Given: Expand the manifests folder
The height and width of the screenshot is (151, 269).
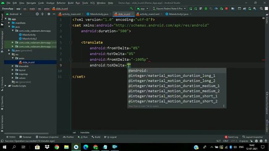Looking at the screenshot, I should 9,23.
